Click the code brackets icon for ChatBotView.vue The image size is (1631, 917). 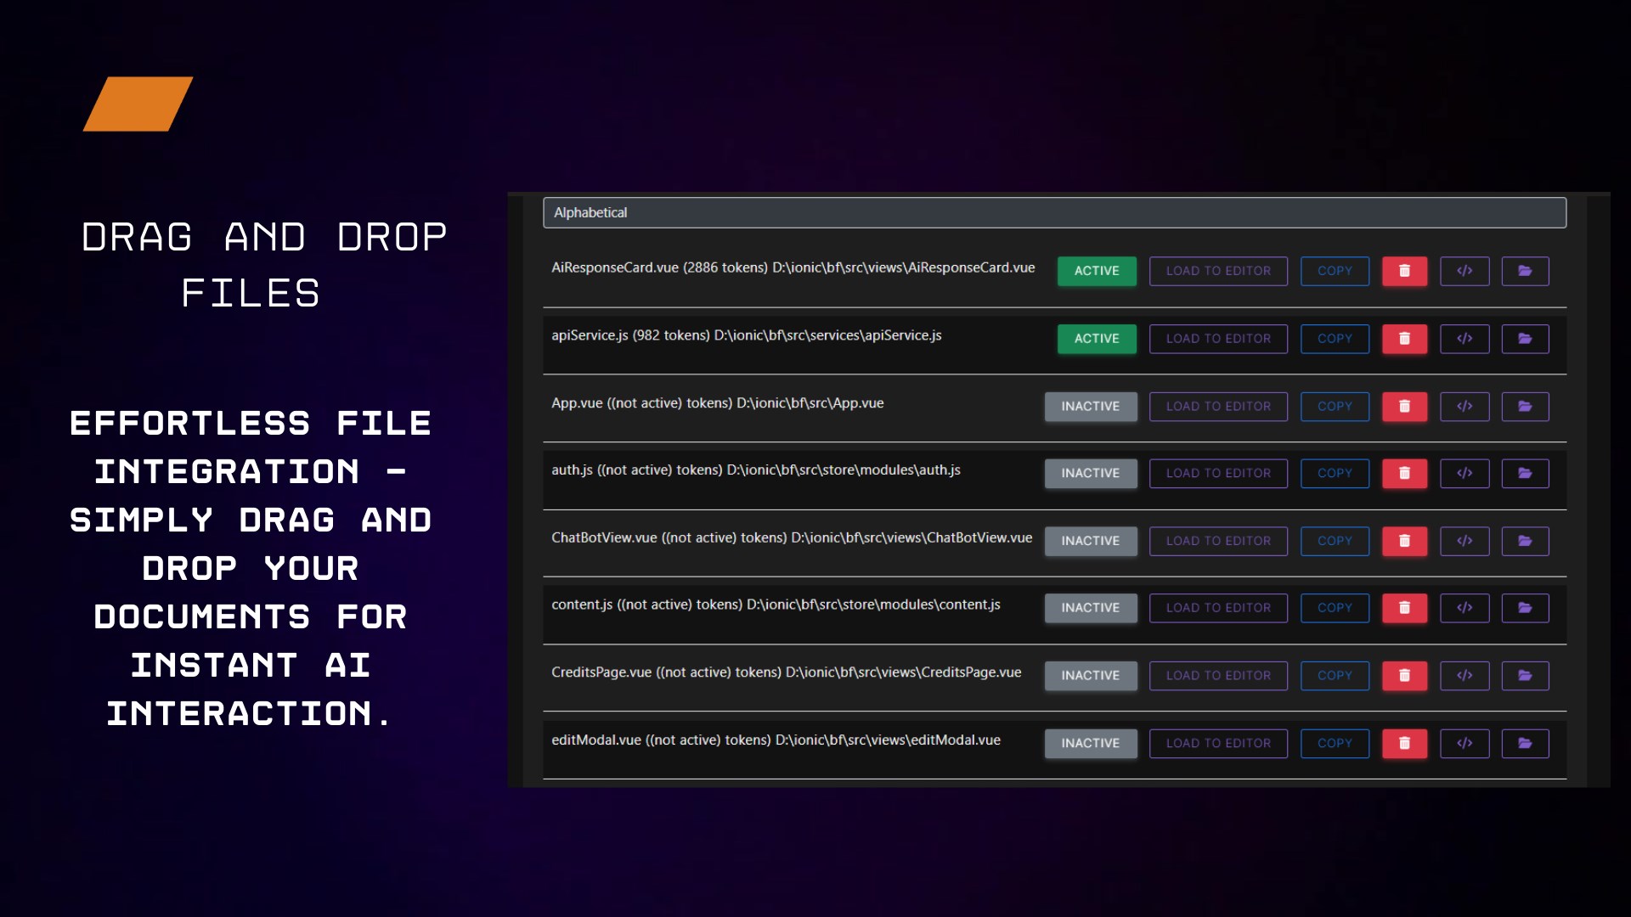tap(1465, 541)
